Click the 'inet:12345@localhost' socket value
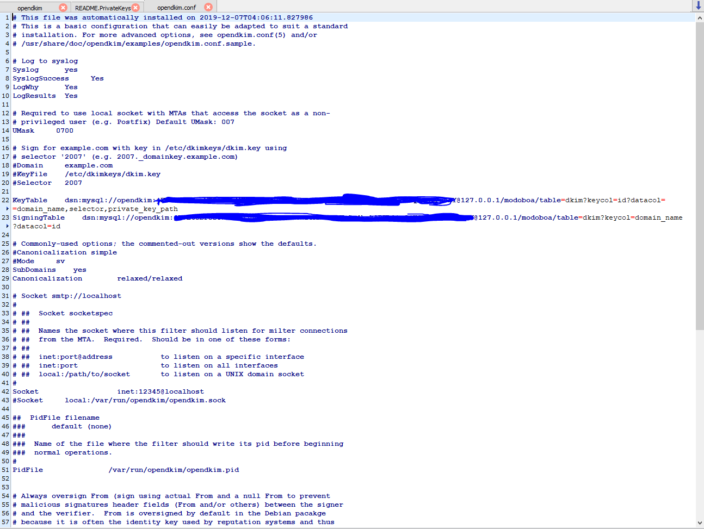 pyautogui.click(x=160, y=391)
